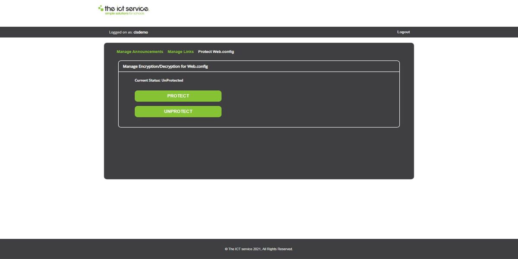Image resolution: width=518 pixels, height=259 pixels.
Task: Select the green squares icon beside the logo
Action: (x=100, y=8)
